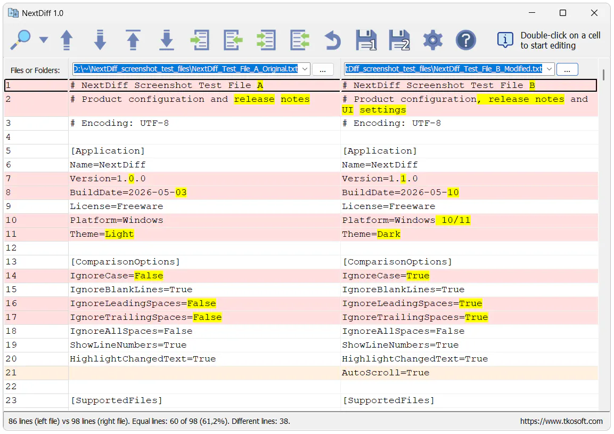Screen dimensions: 614x434
Task: Select left cell 'IgnoreLeadingSpaces=False'
Action: pyautogui.click(x=204, y=303)
